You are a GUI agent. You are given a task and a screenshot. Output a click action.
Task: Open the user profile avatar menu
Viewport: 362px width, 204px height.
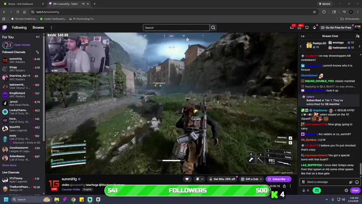pos(357,27)
